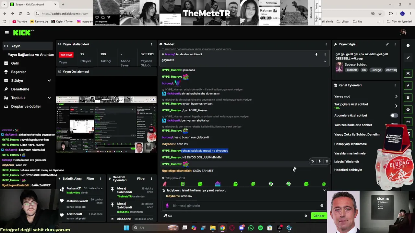
Task: Insert the equalizer bars emote
Action: click(218, 184)
